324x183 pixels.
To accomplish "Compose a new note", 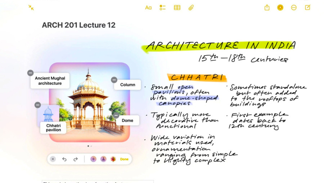I will [x=307, y=8].
